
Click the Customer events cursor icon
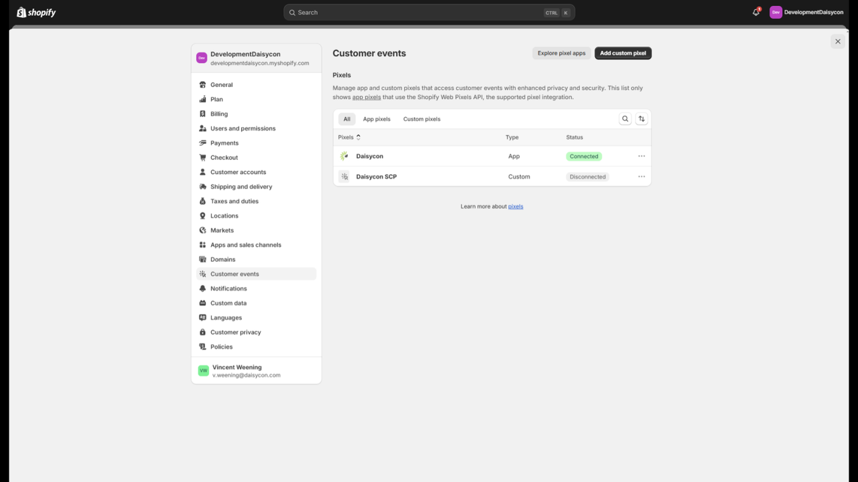(203, 274)
